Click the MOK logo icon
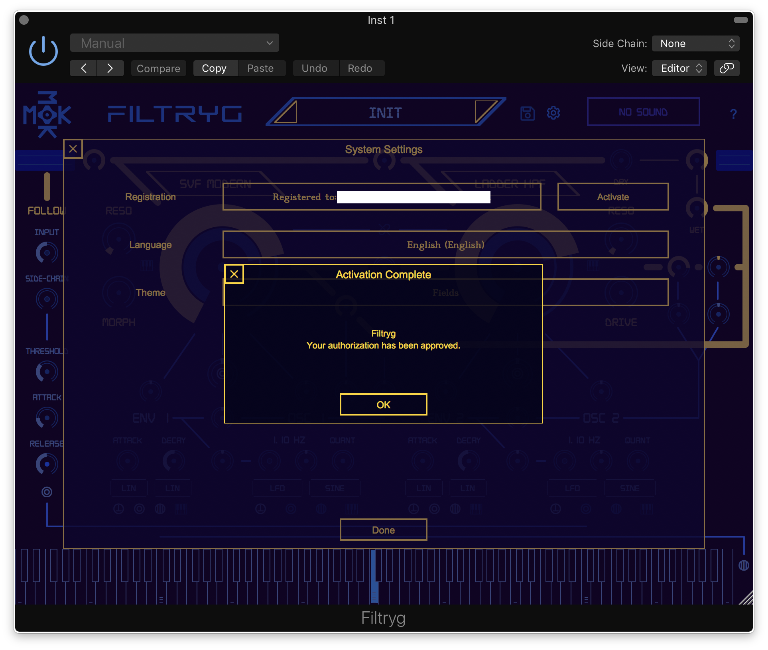768x650 pixels. 47,115
